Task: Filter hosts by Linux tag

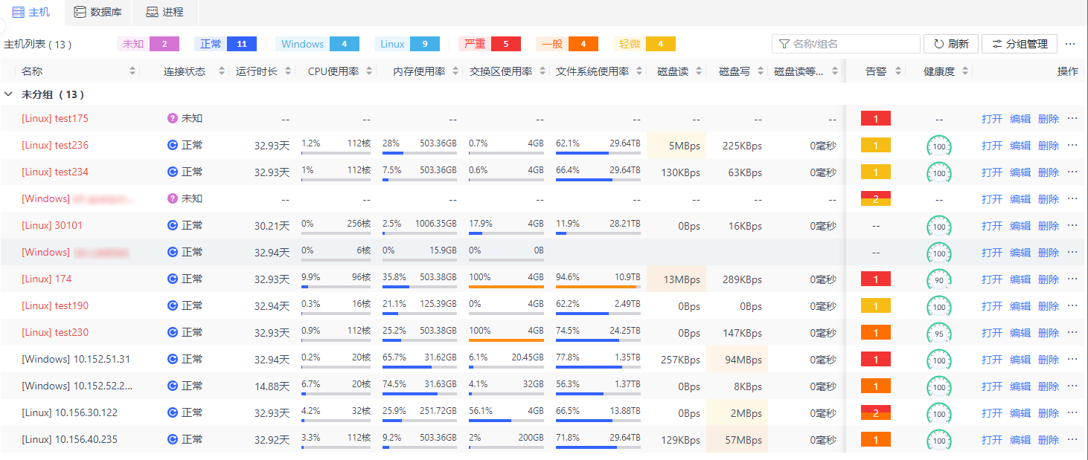Action: (x=407, y=44)
